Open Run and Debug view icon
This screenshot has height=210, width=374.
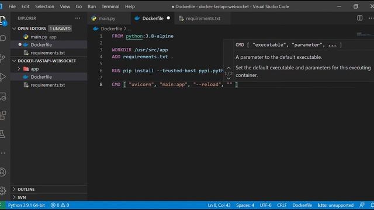coord(3,77)
